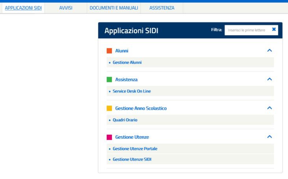Viewport: 288px width, 179px height.
Task: Select the Gestione Anno Scolastico heading
Action: tap(141, 108)
